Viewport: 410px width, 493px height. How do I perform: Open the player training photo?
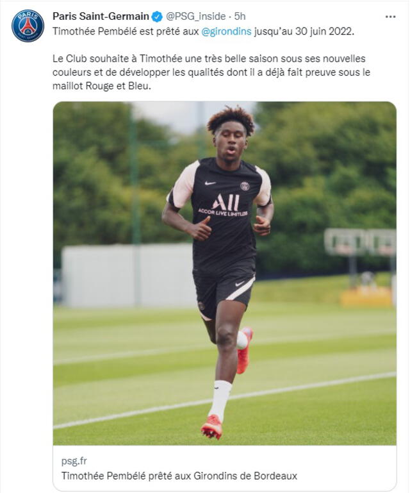pyautogui.click(x=225, y=273)
